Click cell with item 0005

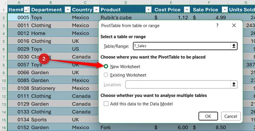19,18
